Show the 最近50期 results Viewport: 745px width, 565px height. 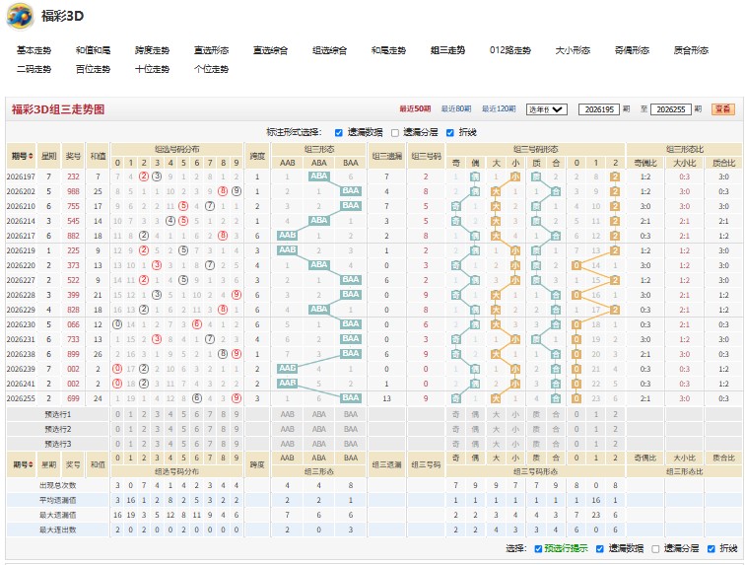tap(415, 108)
